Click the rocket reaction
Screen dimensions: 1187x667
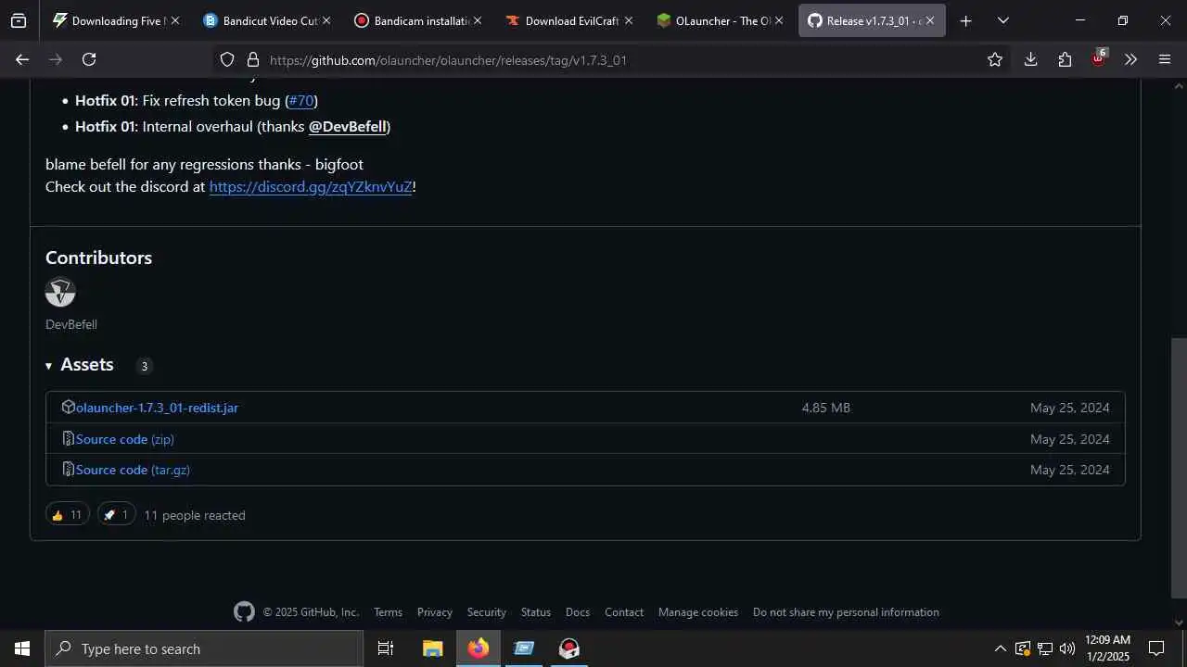coord(117,514)
